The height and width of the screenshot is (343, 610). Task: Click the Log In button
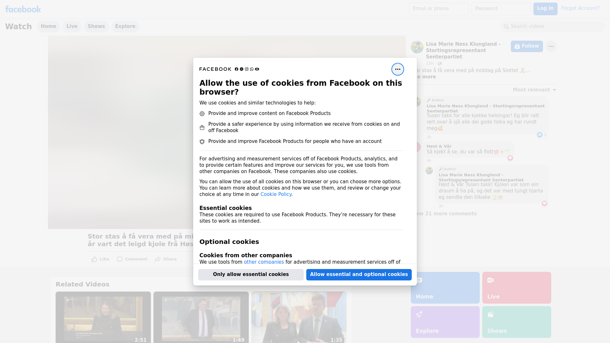tap(545, 9)
